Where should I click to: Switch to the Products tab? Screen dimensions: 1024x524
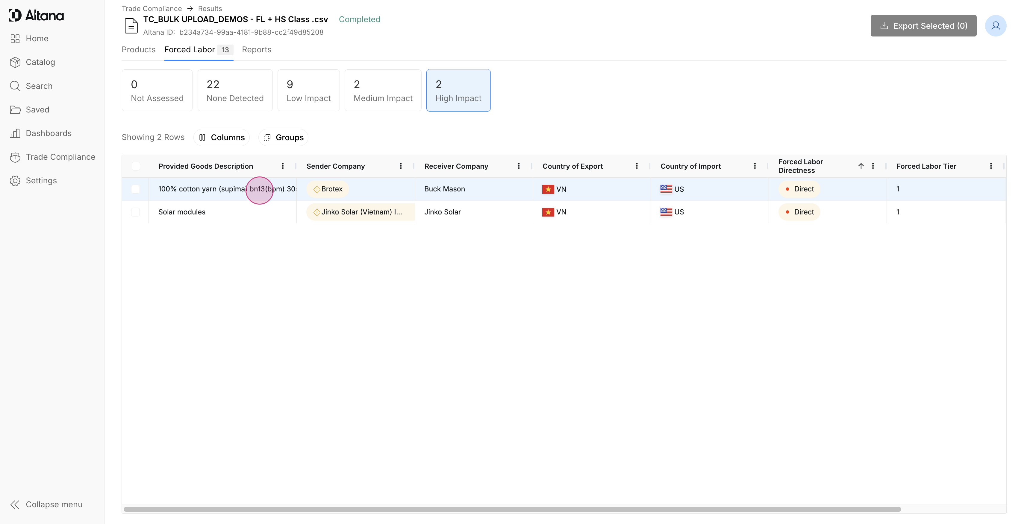[x=138, y=50]
